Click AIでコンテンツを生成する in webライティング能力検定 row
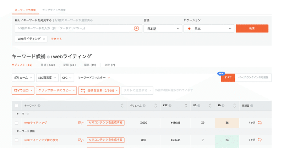The height and width of the screenshot is (148, 284). [105, 140]
